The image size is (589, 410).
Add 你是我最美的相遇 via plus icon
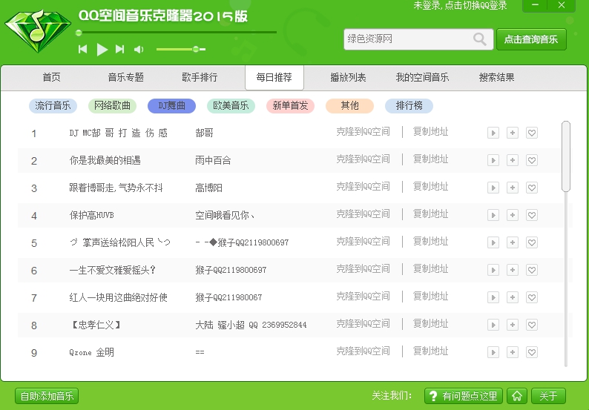513,160
